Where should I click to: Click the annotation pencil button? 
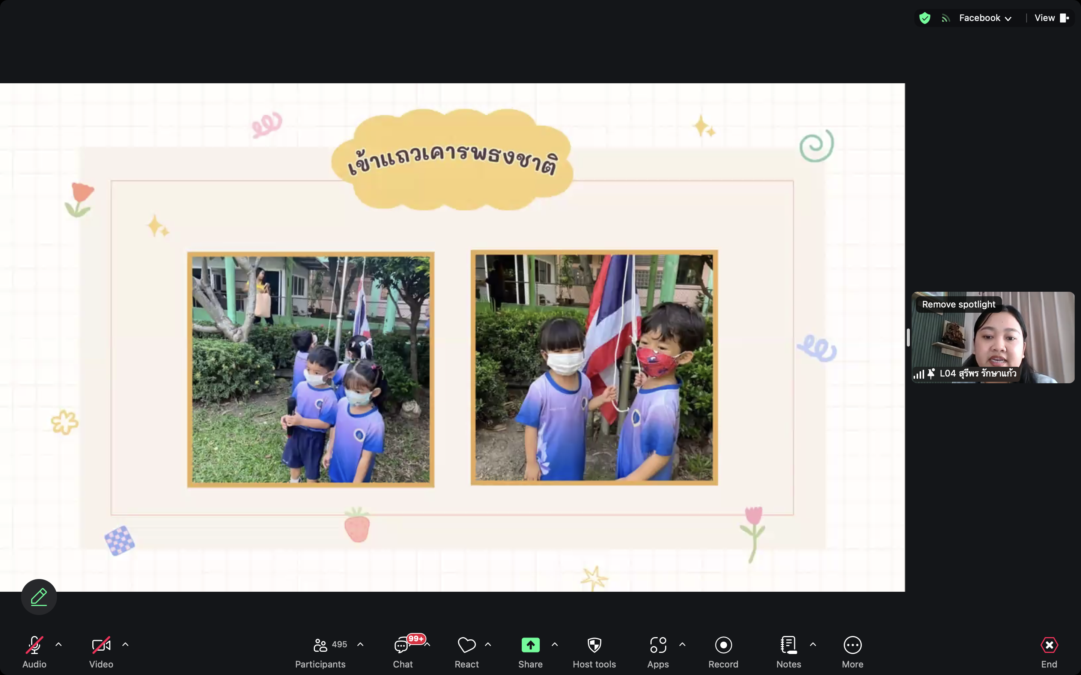[x=39, y=596]
